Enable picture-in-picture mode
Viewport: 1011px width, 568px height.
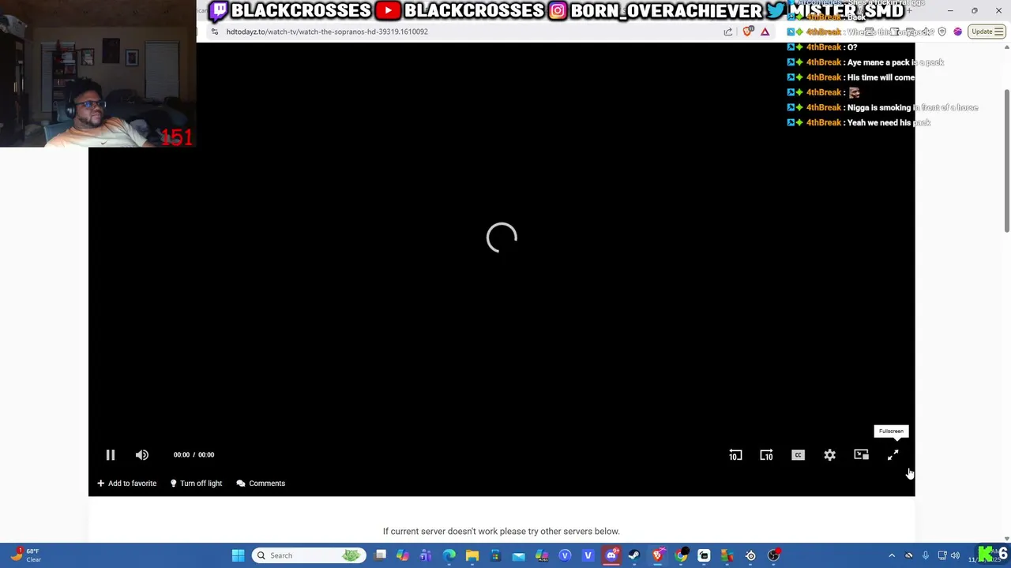[861, 455]
